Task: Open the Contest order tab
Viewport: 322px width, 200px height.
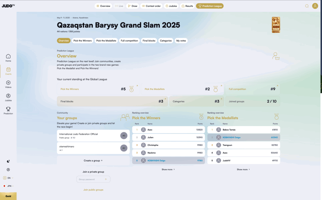Action: pos(151,6)
